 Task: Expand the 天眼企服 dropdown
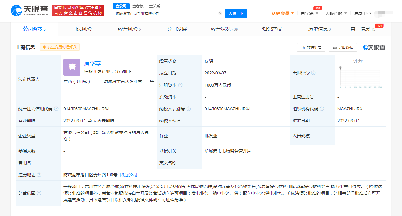pyautogui.click(x=336, y=13)
